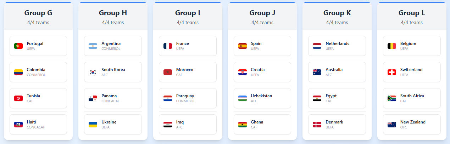450x144 pixels.
Task: Click the Australia flag icon
Action: point(317,72)
